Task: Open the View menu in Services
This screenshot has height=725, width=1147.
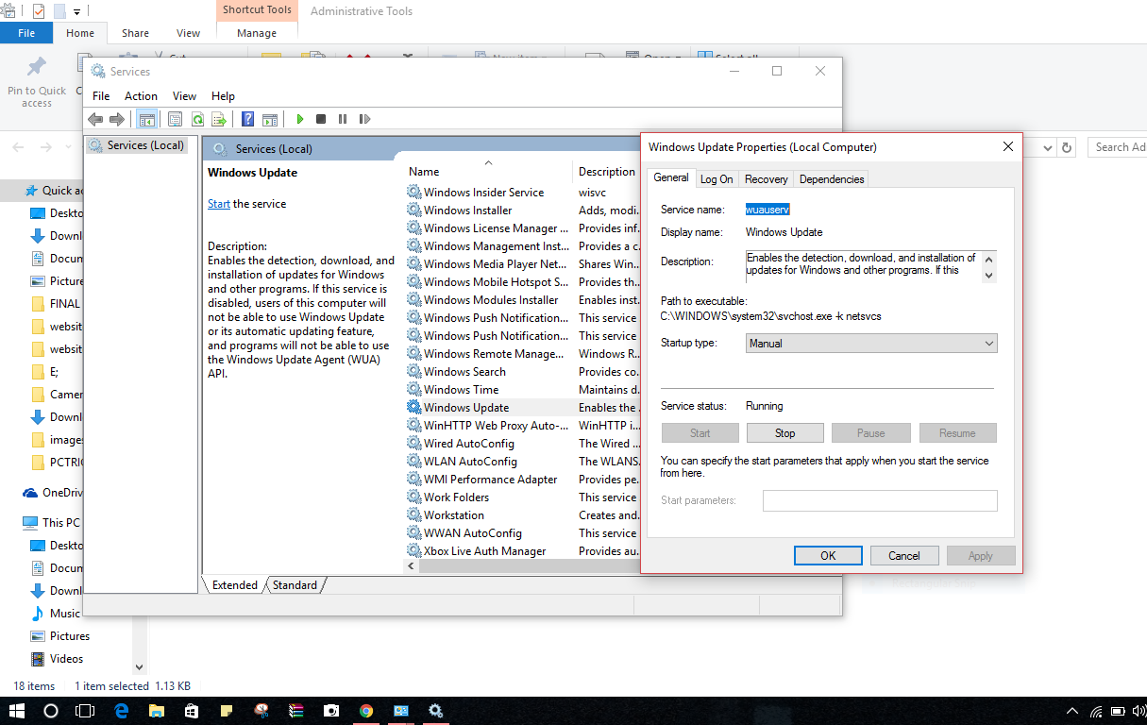Action: tap(184, 95)
